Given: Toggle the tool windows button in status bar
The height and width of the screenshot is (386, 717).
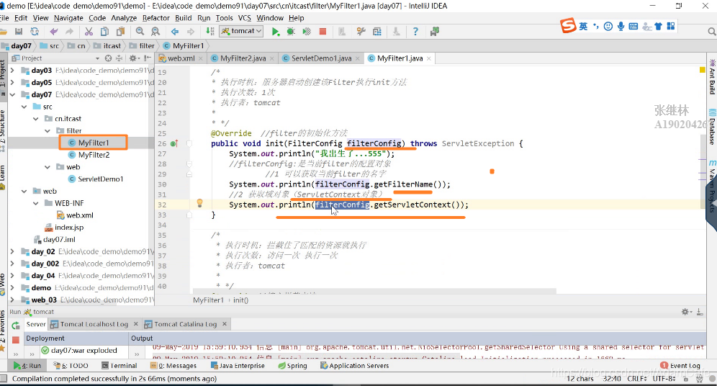Looking at the screenshot, I should point(4,379).
